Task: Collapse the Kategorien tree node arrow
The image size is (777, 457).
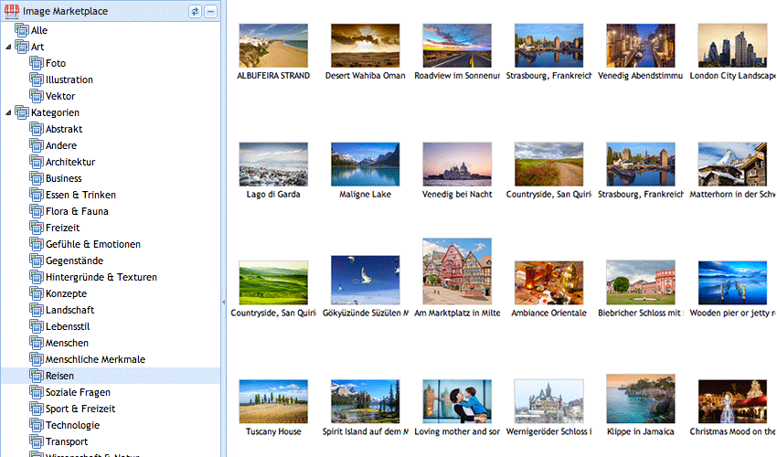Action: [x=8, y=112]
